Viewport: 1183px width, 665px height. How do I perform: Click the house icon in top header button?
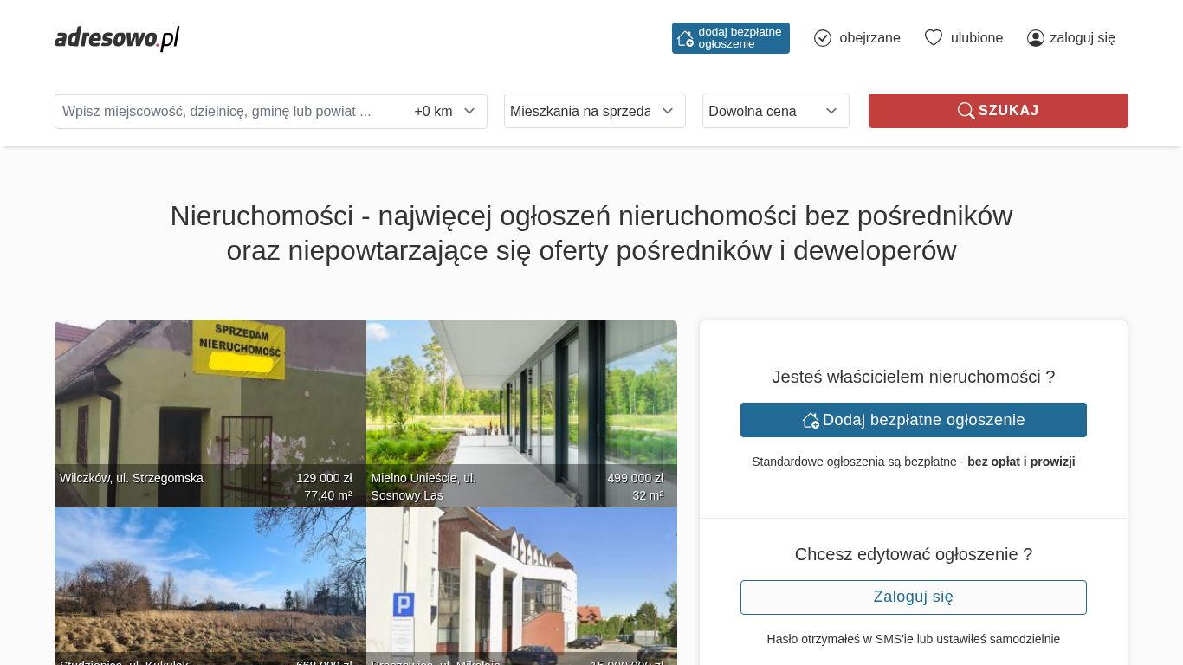685,38
